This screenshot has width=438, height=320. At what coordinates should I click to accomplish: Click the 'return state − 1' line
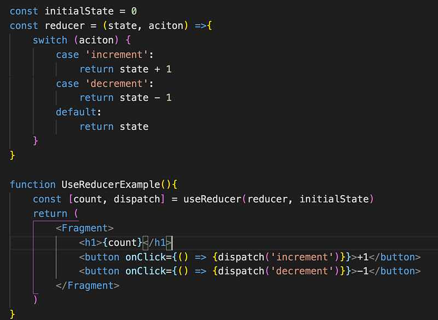pos(125,98)
